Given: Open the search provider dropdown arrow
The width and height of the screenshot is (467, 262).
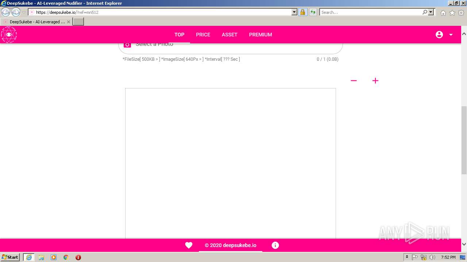Looking at the screenshot, I should tap(431, 12).
